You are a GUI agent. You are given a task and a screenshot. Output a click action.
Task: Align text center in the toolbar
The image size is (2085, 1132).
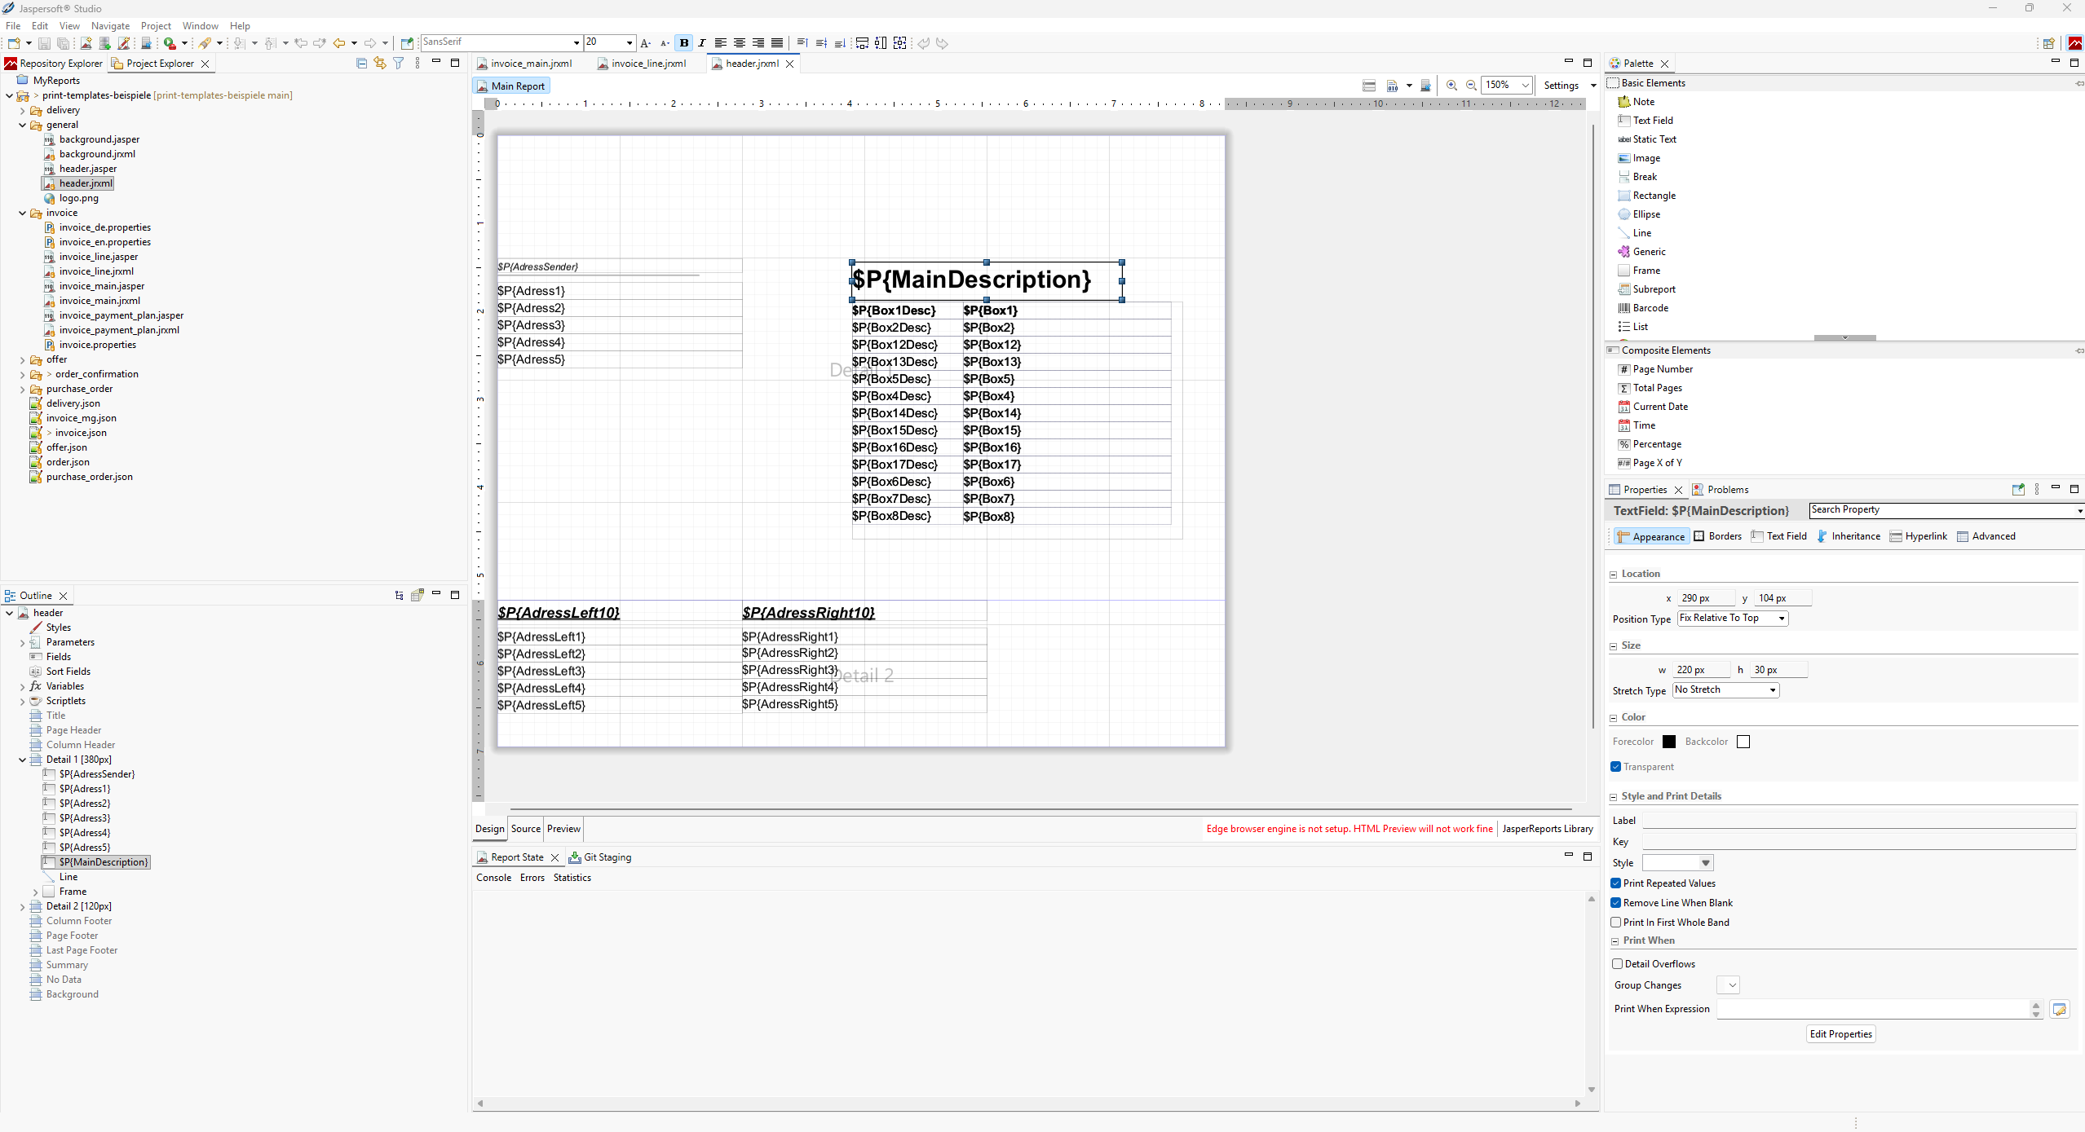740,43
